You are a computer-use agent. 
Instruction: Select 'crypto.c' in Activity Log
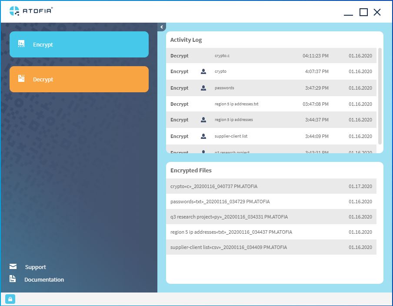pos(222,56)
